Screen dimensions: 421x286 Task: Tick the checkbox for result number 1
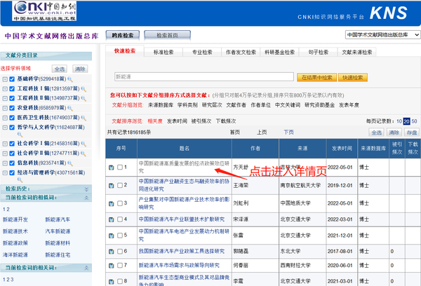(120, 167)
